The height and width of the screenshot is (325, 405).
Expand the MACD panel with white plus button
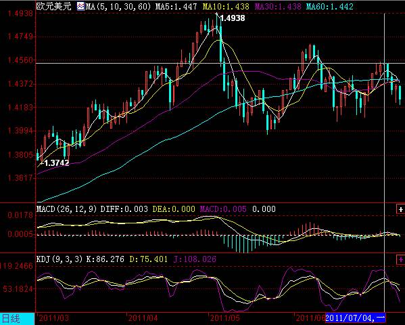[401, 209]
